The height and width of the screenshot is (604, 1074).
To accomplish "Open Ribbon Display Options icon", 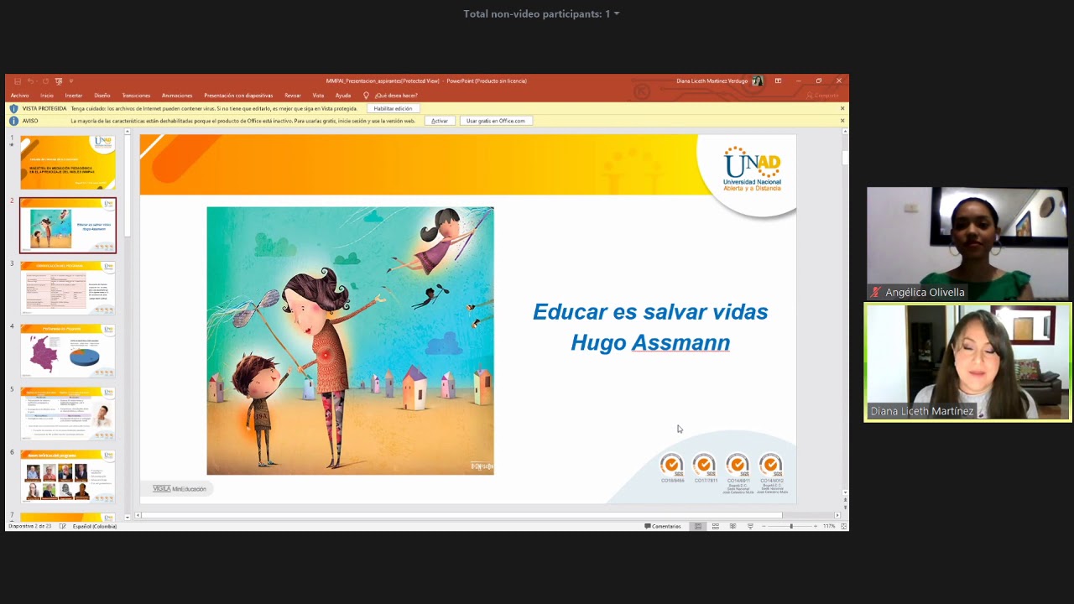I will (x=778, y=81).
